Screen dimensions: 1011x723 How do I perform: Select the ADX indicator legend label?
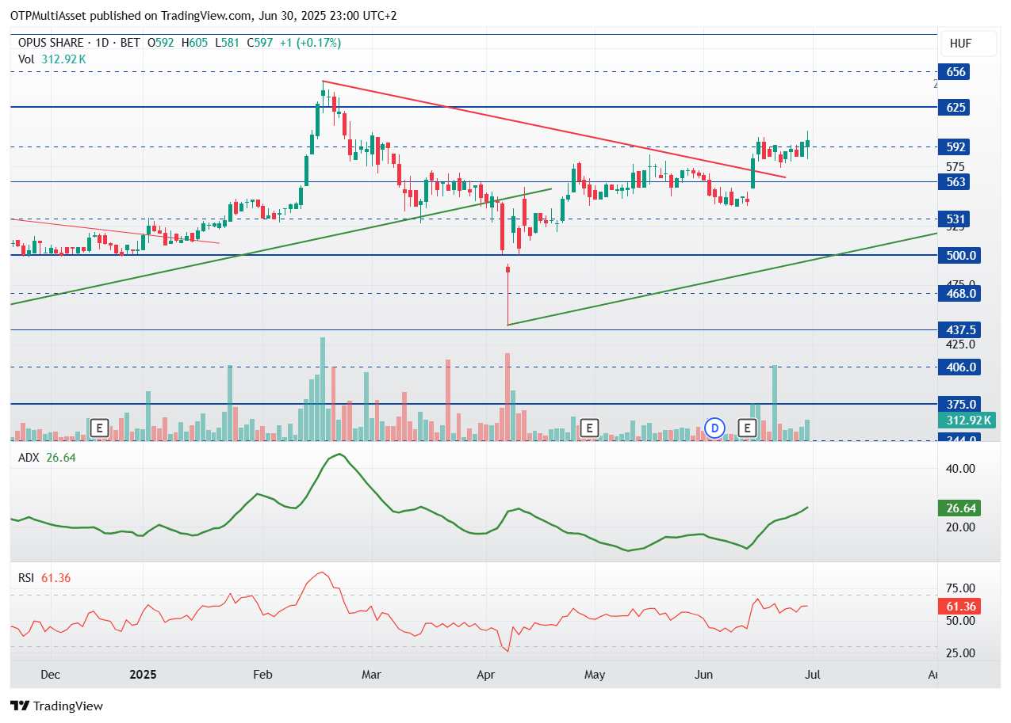click(28, 457)
